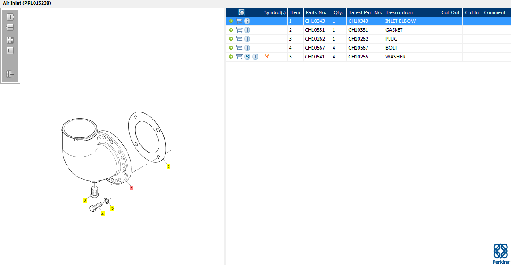This screenshot has height=265, width=511.
Task: Click the bolt drawing in diagram
Action: point(96,207)
